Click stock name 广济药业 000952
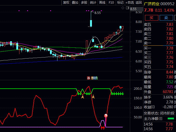 coord(159,4)
